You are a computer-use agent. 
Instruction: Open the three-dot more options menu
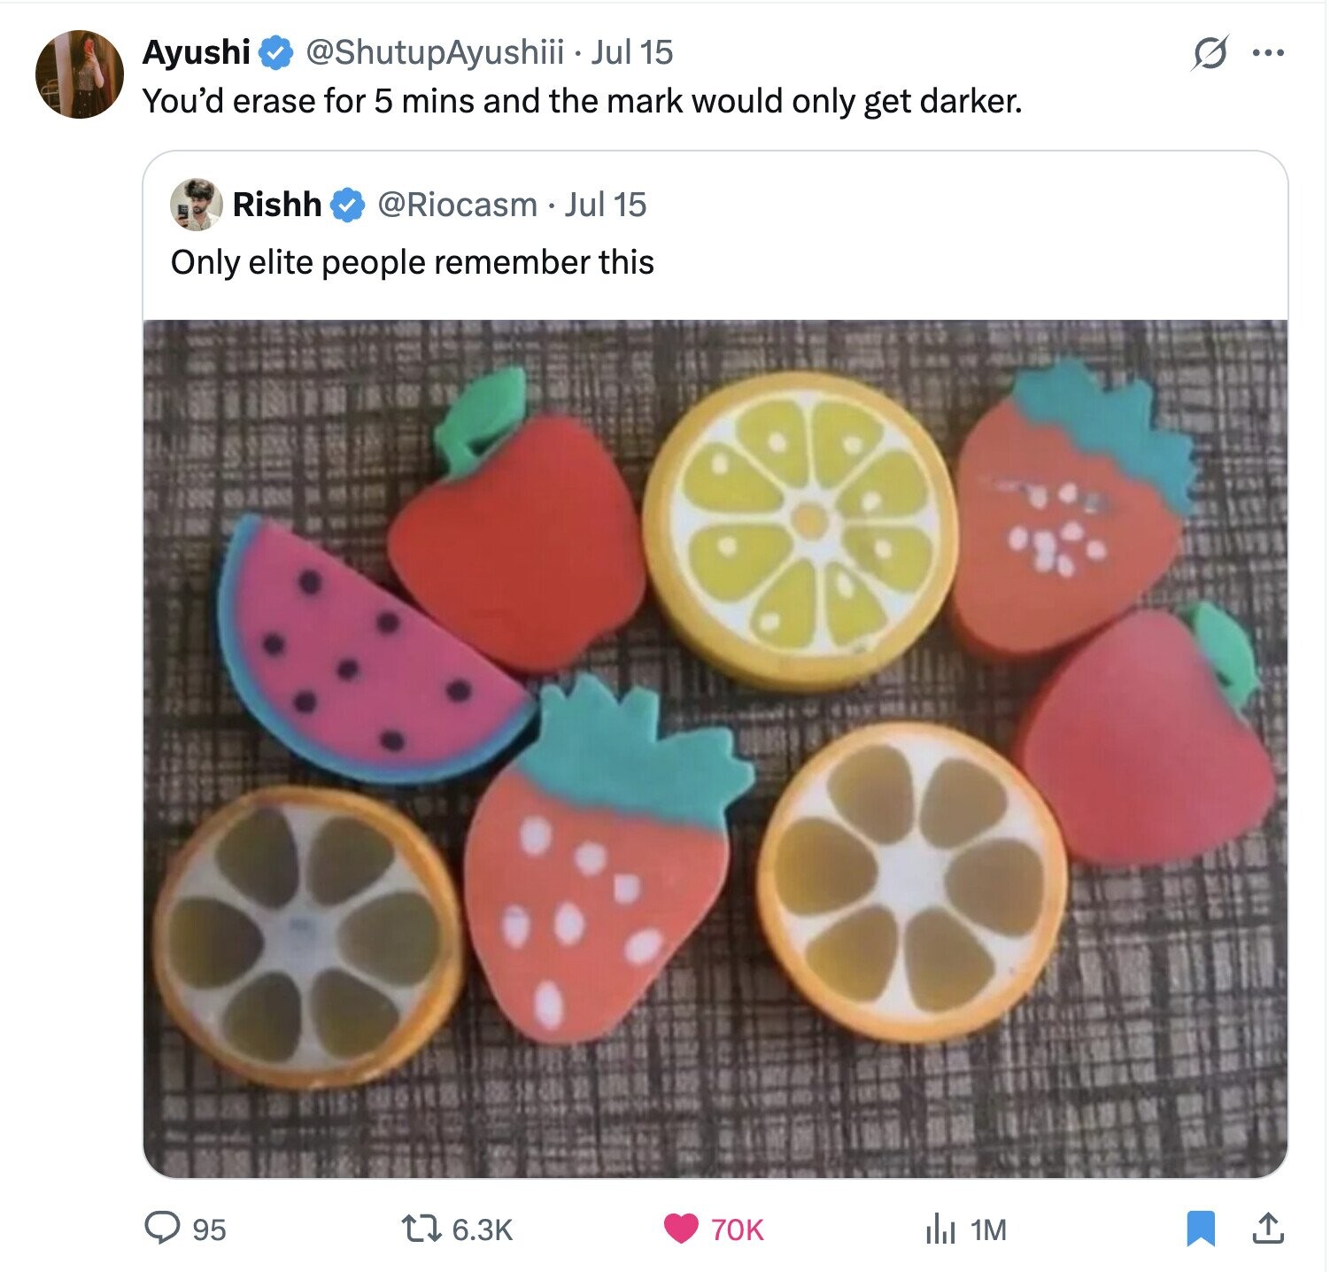[1268, 53]
